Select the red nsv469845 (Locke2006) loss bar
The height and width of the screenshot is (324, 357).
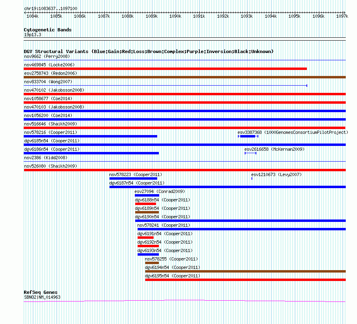click(x=165, y=69)
